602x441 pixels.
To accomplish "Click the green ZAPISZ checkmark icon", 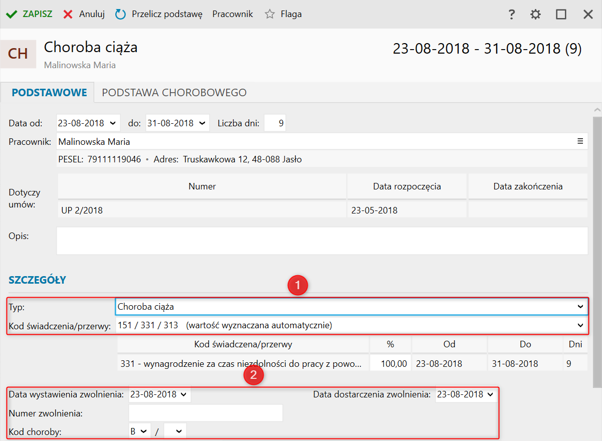I will (x=12, y=14).
